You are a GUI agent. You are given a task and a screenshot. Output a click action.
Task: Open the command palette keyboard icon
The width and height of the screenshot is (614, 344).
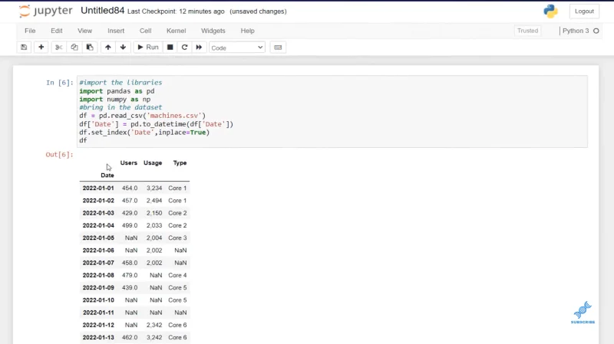coord(278,48)
